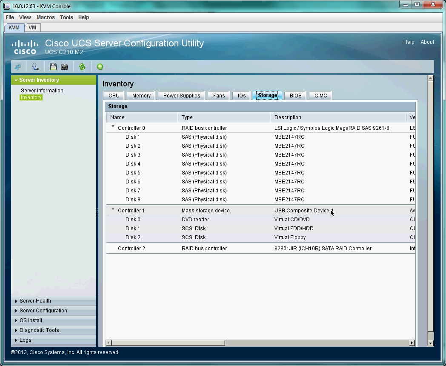
Task: Click the USB Composite Device description
Action: 304,210
